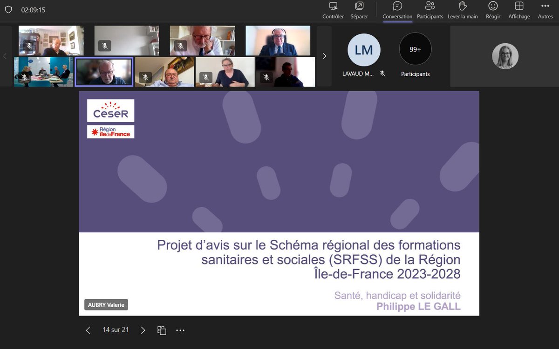Click the shield meeting security icon
This screenshot has height=349, width=559.
click(x=8, y=10)
